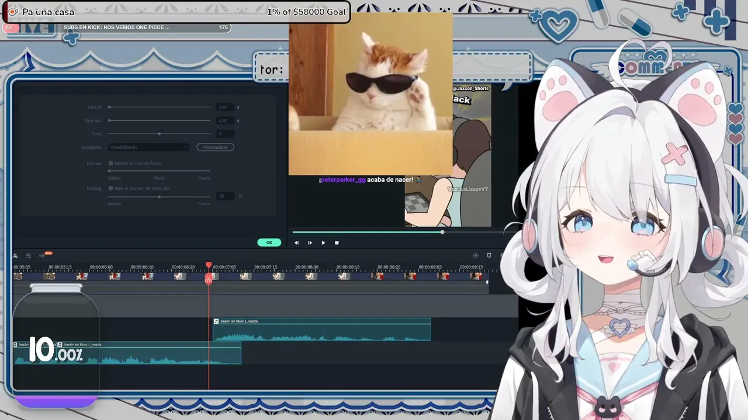This screenshot has width=748, height=420.
Task: Click the 'Fuerte' label under the Denoise slider
Action: tap(204, 178)
